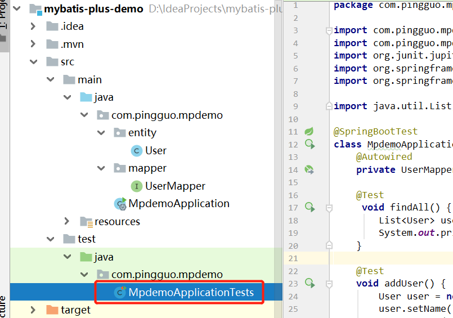
Task: Fold the findAll method at line 17
Action: point(329,207)
